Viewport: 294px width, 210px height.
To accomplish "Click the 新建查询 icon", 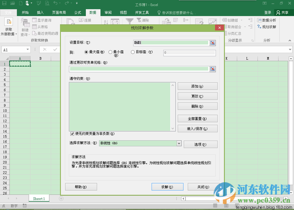I will [25, 23].
